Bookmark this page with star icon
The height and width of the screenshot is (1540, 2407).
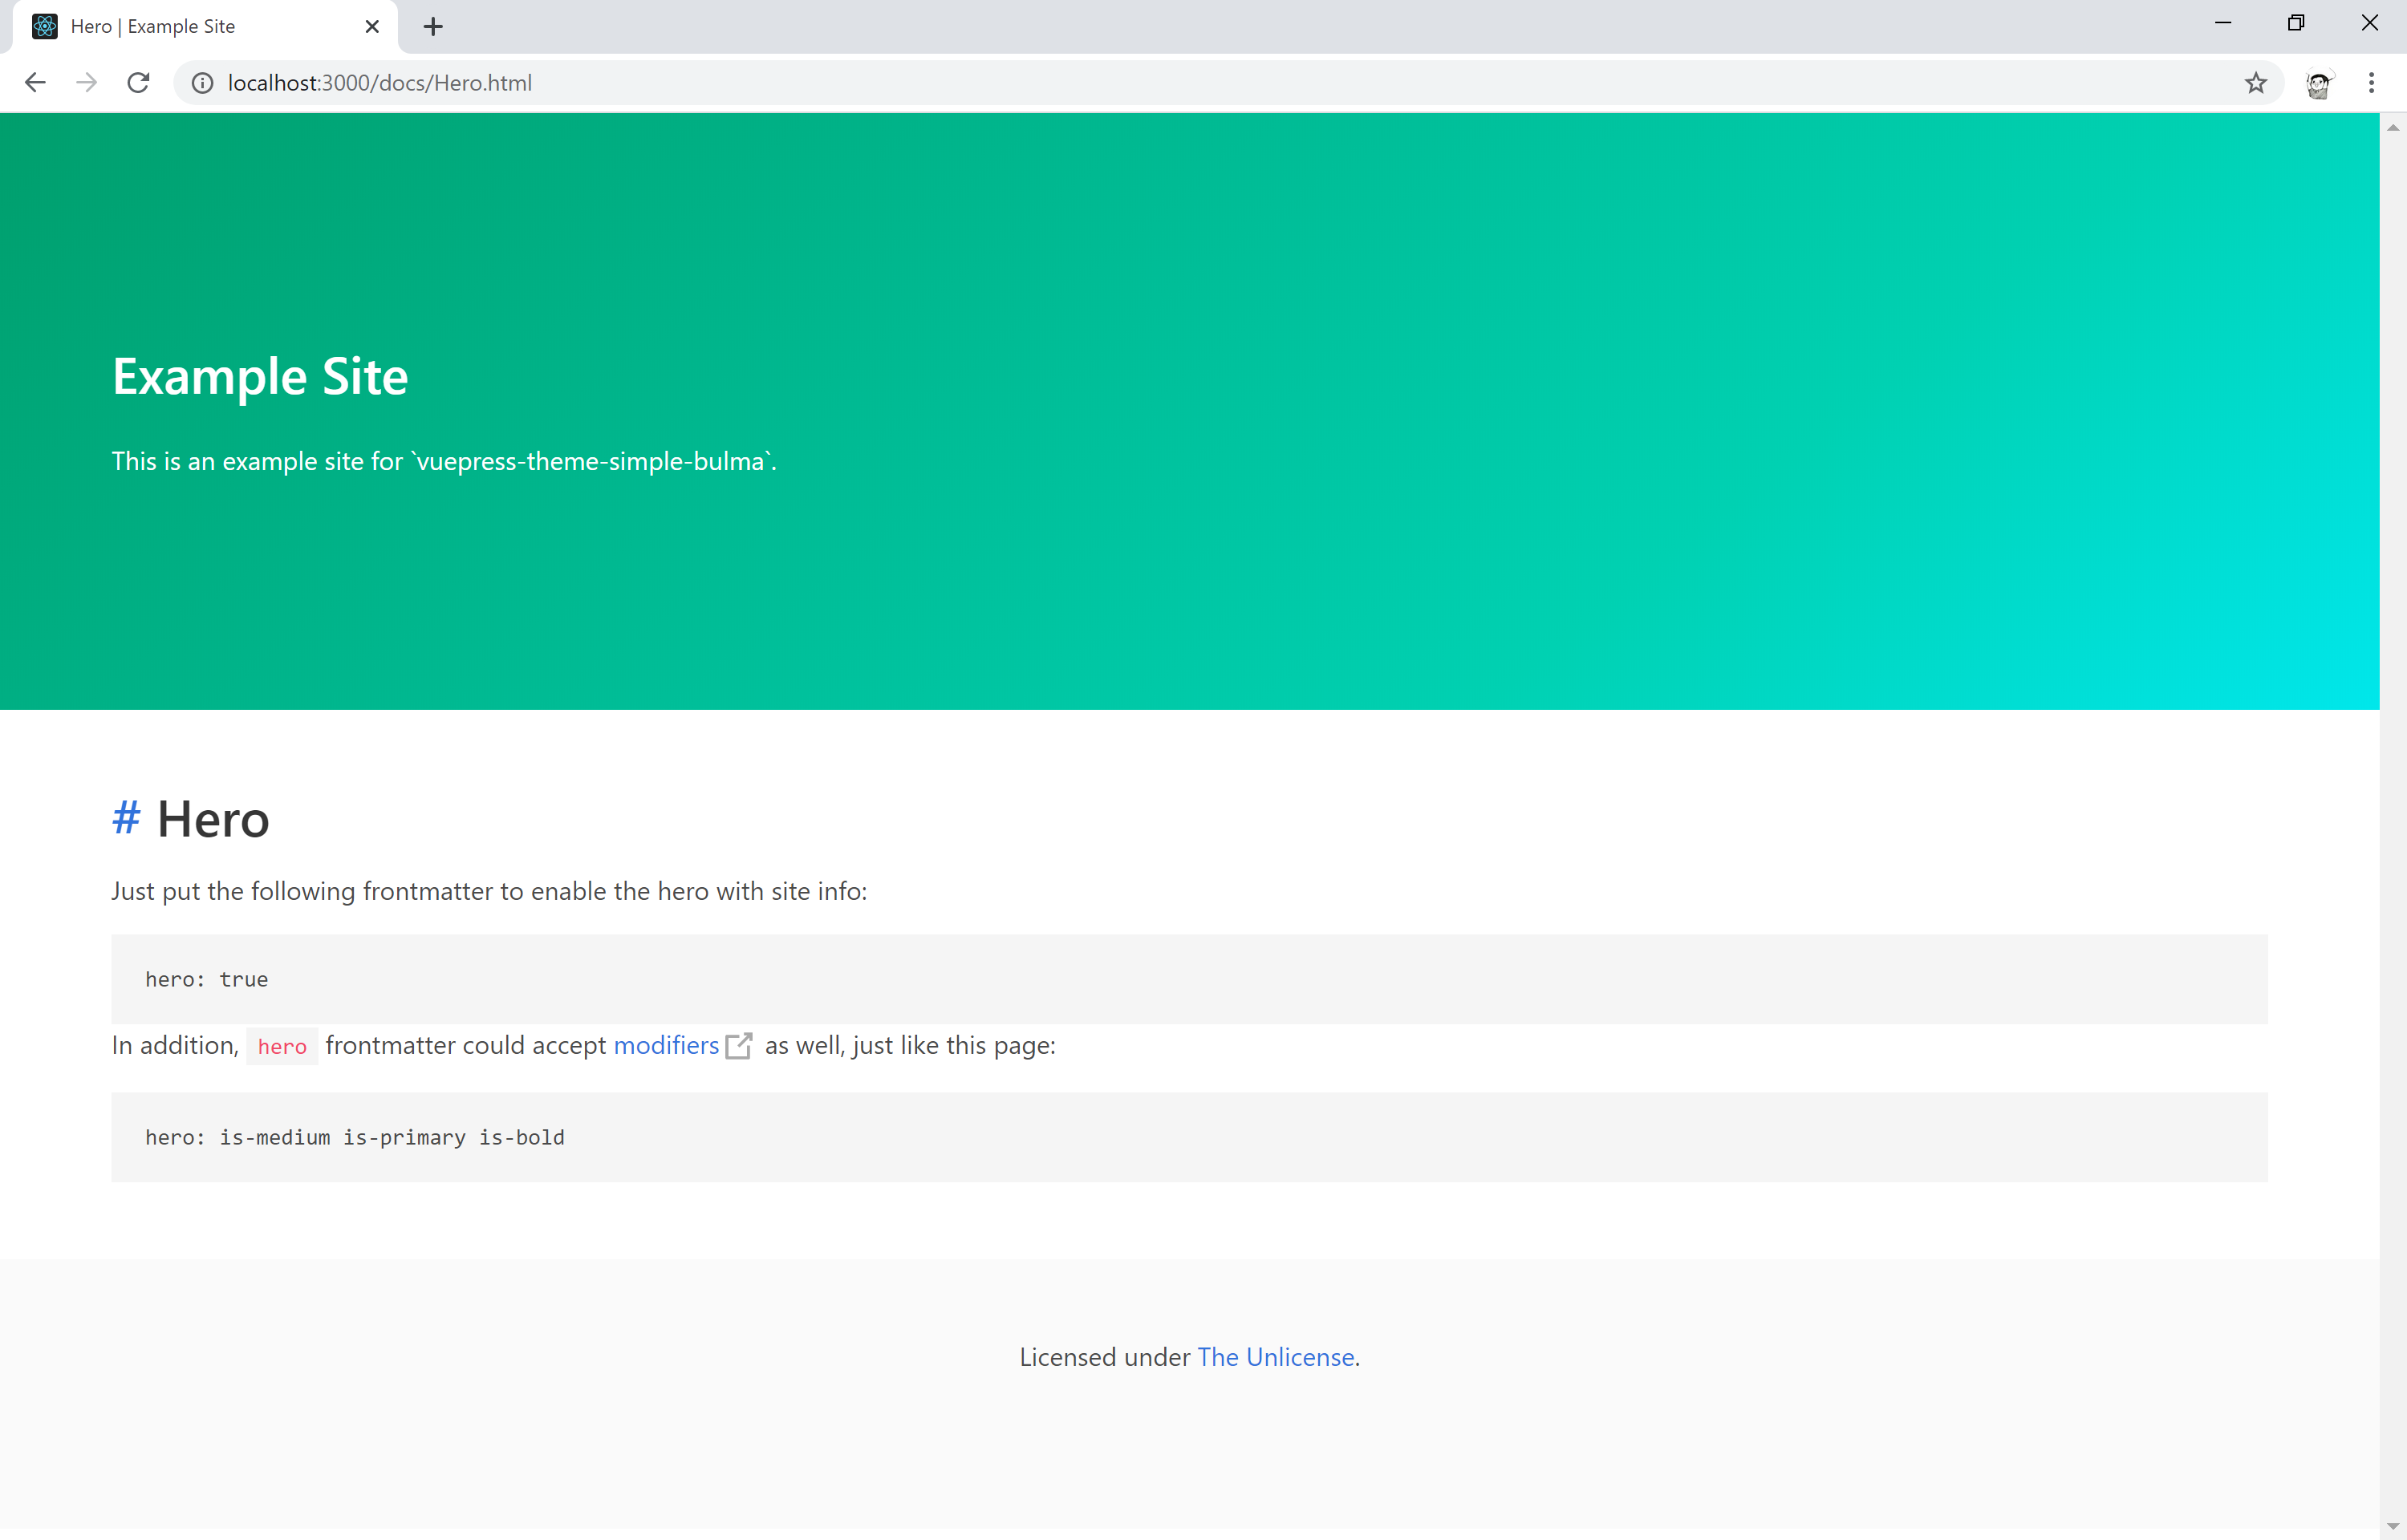[2255, 83]
